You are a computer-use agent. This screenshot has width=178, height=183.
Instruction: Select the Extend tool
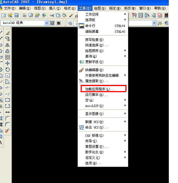[8, 94]
